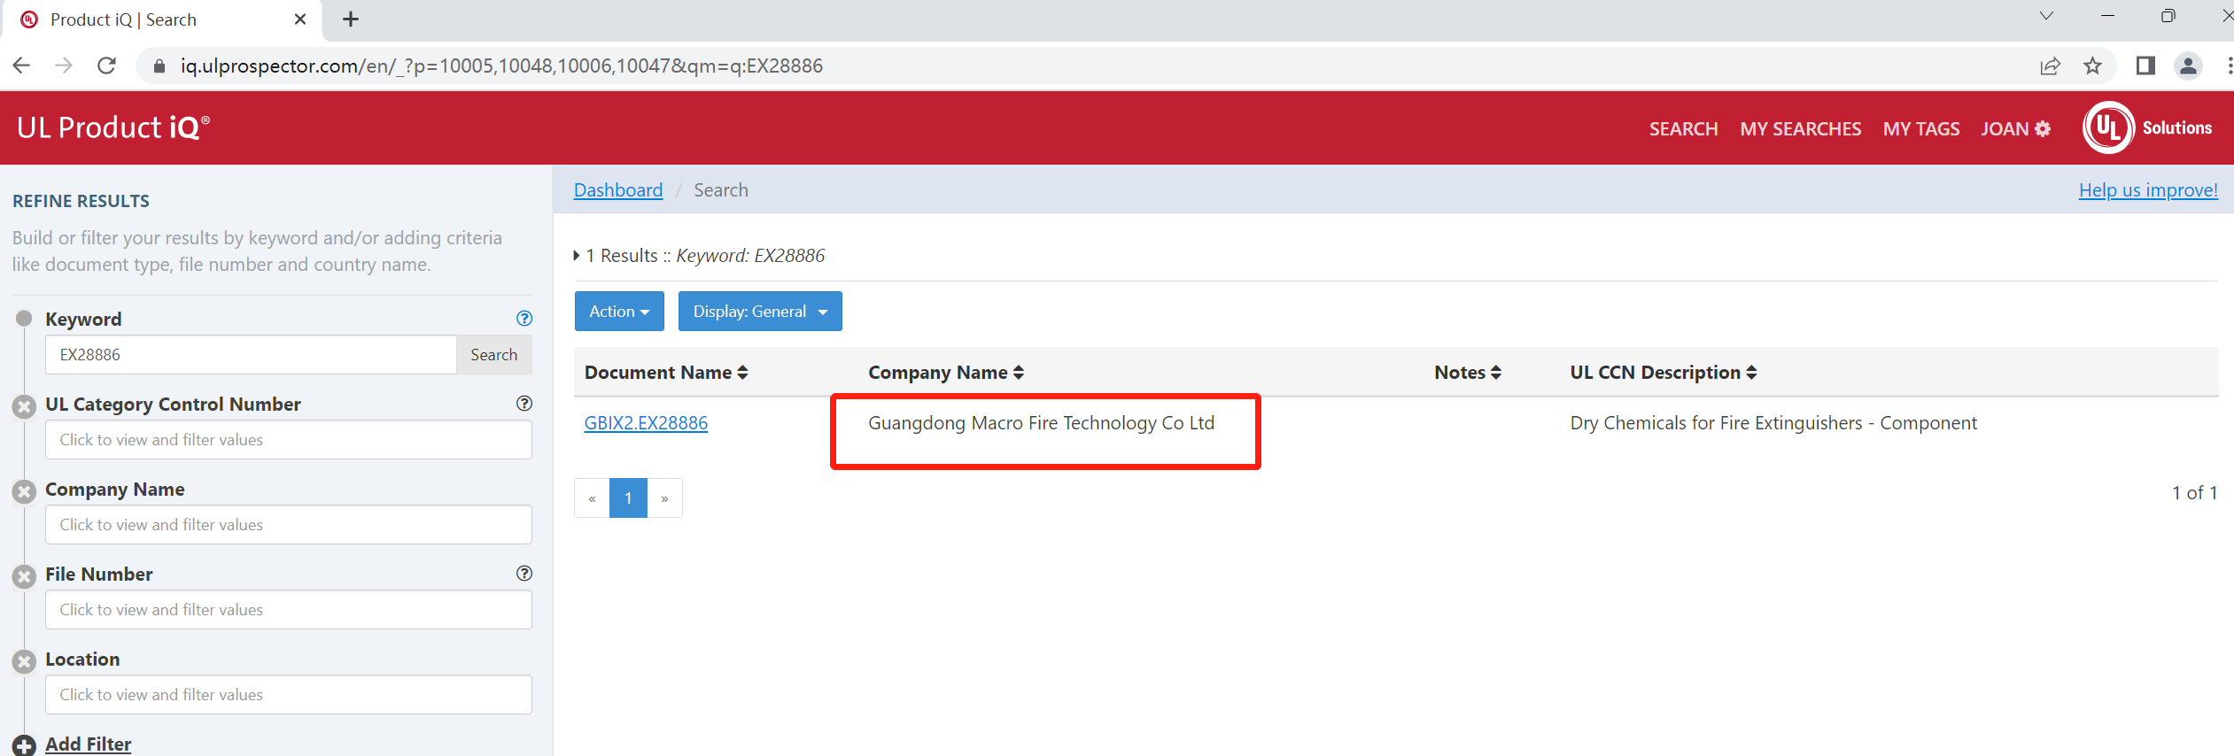Viewport: 2234px width, 756px height.
Task: Open MY TAGS in the top navigation
Action: [x=1920, y=129]
